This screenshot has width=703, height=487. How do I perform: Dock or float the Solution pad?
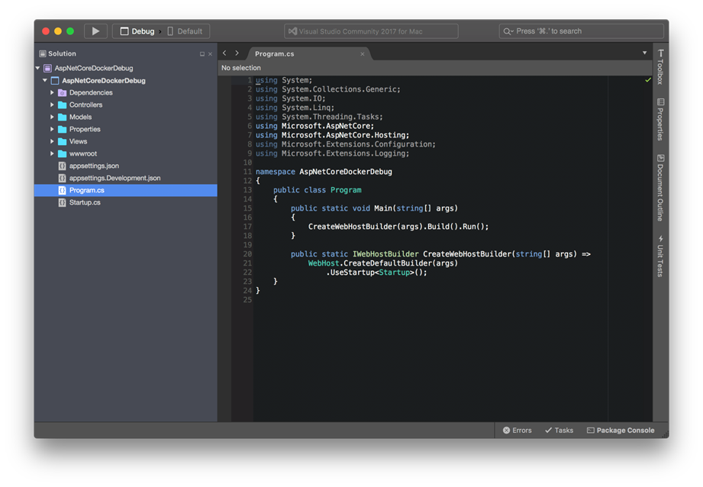pos(202,54)
